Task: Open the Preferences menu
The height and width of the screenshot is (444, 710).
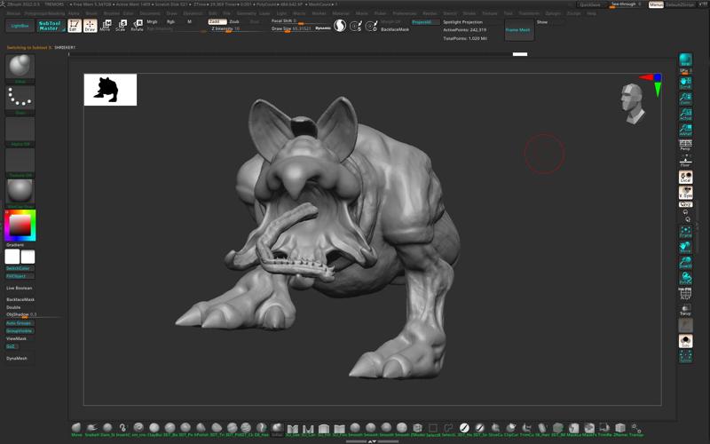Action: [x=404, y=13]
